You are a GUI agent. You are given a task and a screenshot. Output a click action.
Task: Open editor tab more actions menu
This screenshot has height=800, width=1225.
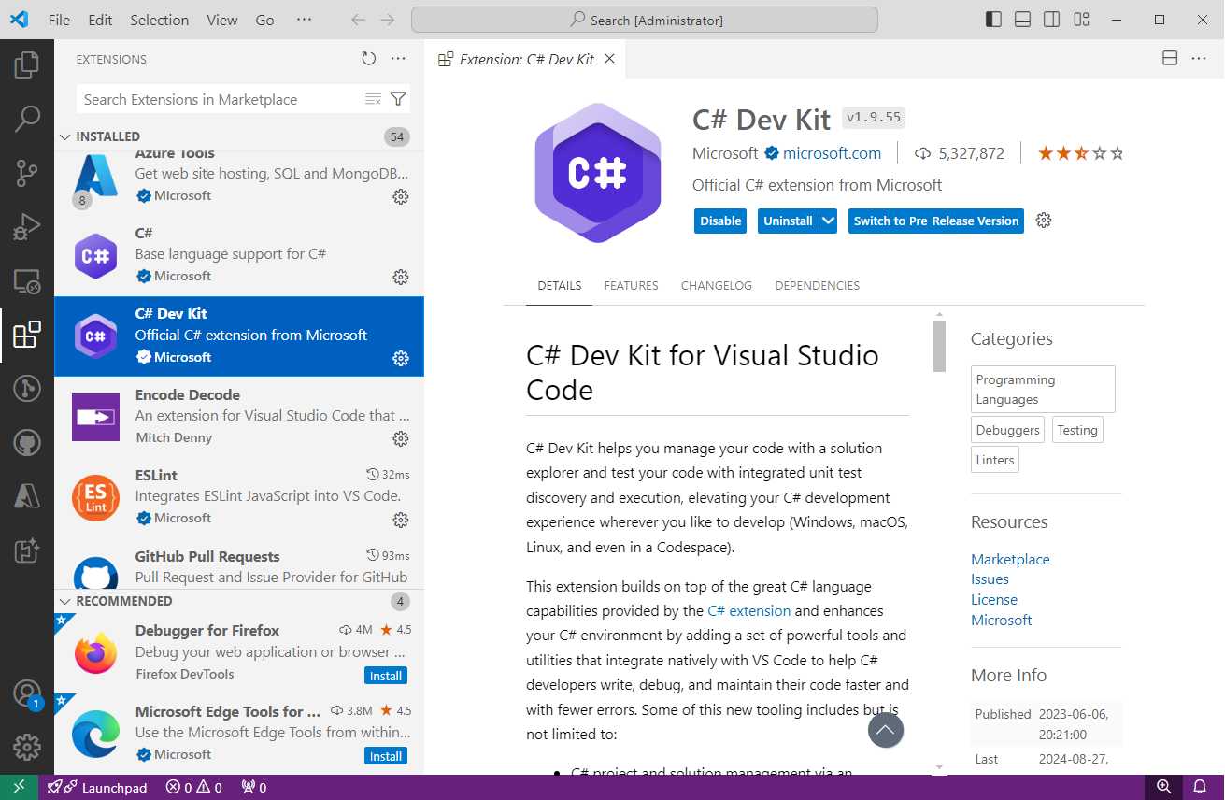tap(1199, 59)
